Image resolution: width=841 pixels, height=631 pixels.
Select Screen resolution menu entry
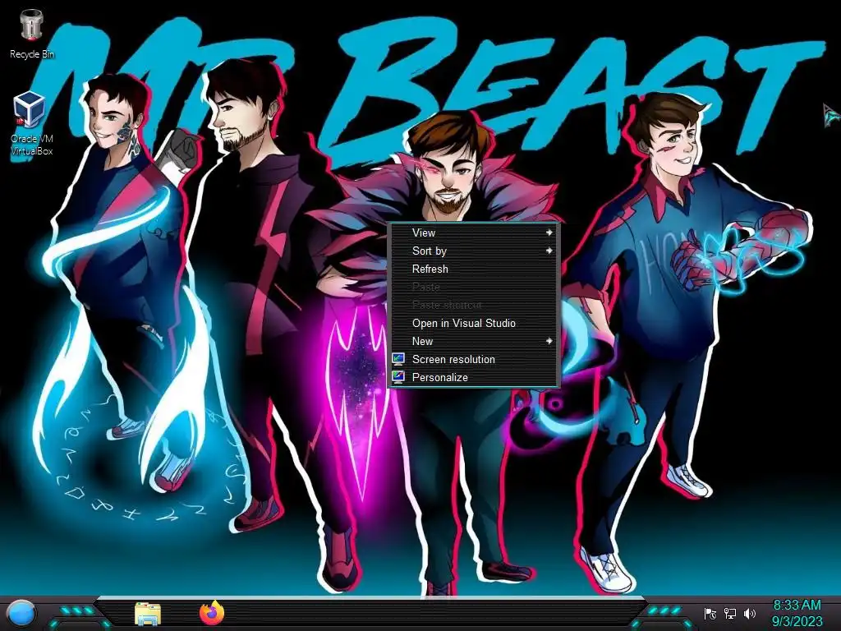[474, 359]
